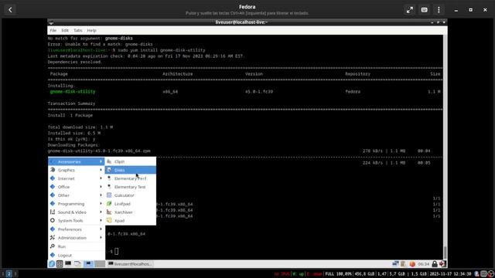Open Xpad sticky notes
495x278 pixels.
[131, 221]
